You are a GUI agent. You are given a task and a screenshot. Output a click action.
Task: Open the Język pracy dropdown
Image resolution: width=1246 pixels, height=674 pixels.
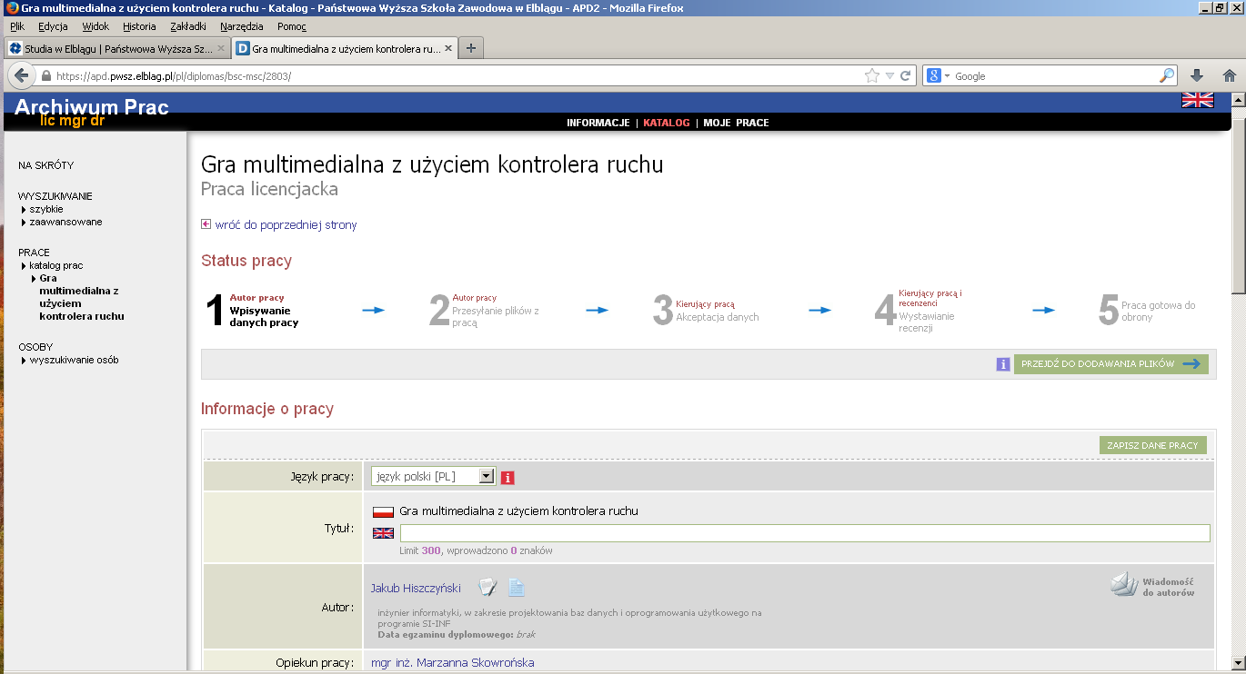433,476
